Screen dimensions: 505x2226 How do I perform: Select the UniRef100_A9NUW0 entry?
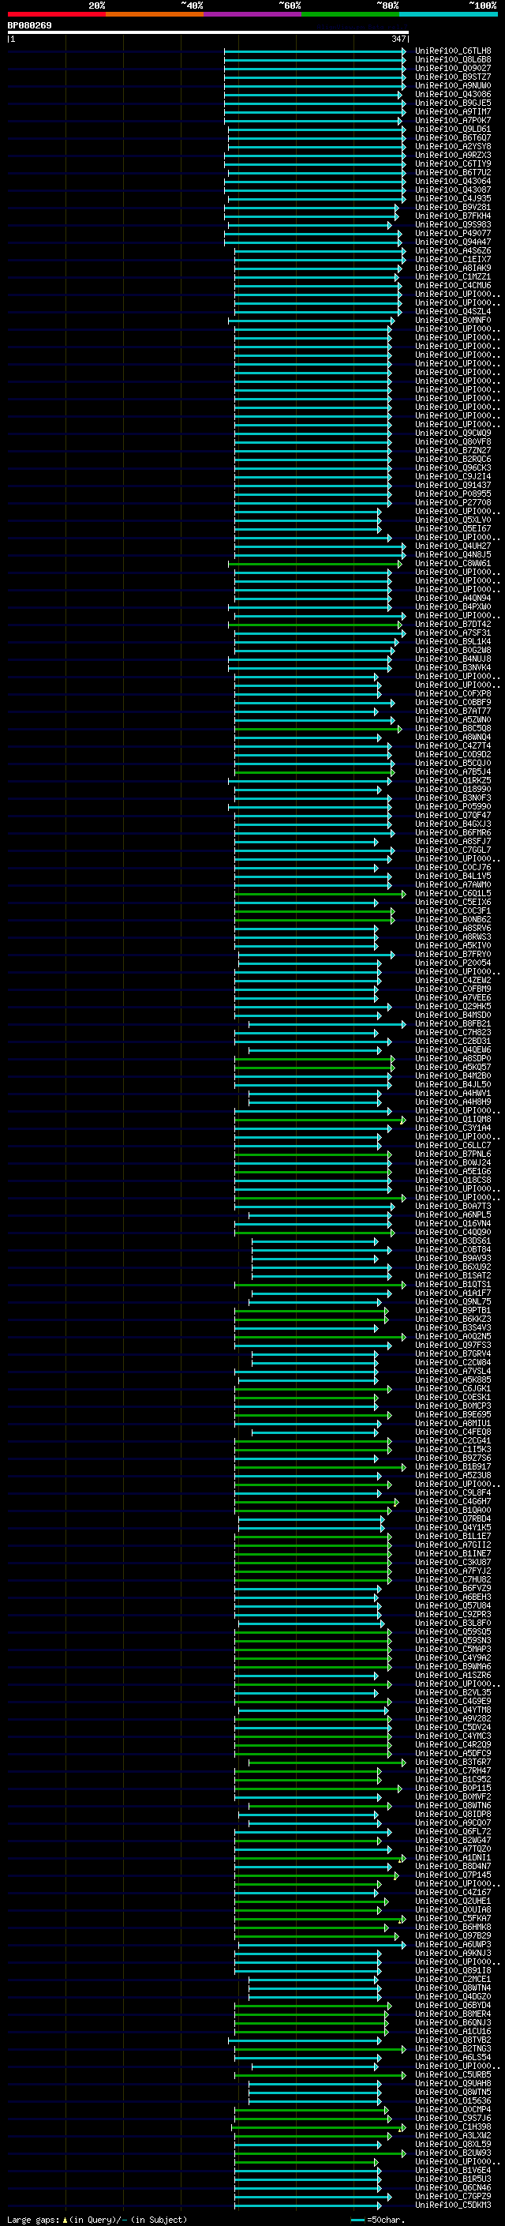(x=453, y=85)
